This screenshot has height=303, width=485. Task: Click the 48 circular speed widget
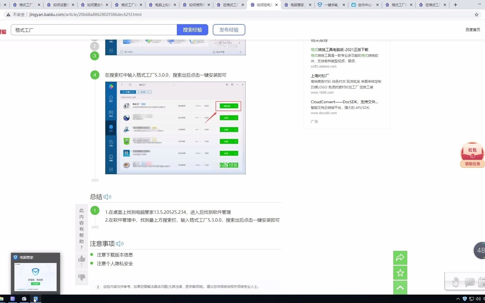point(480,251)
